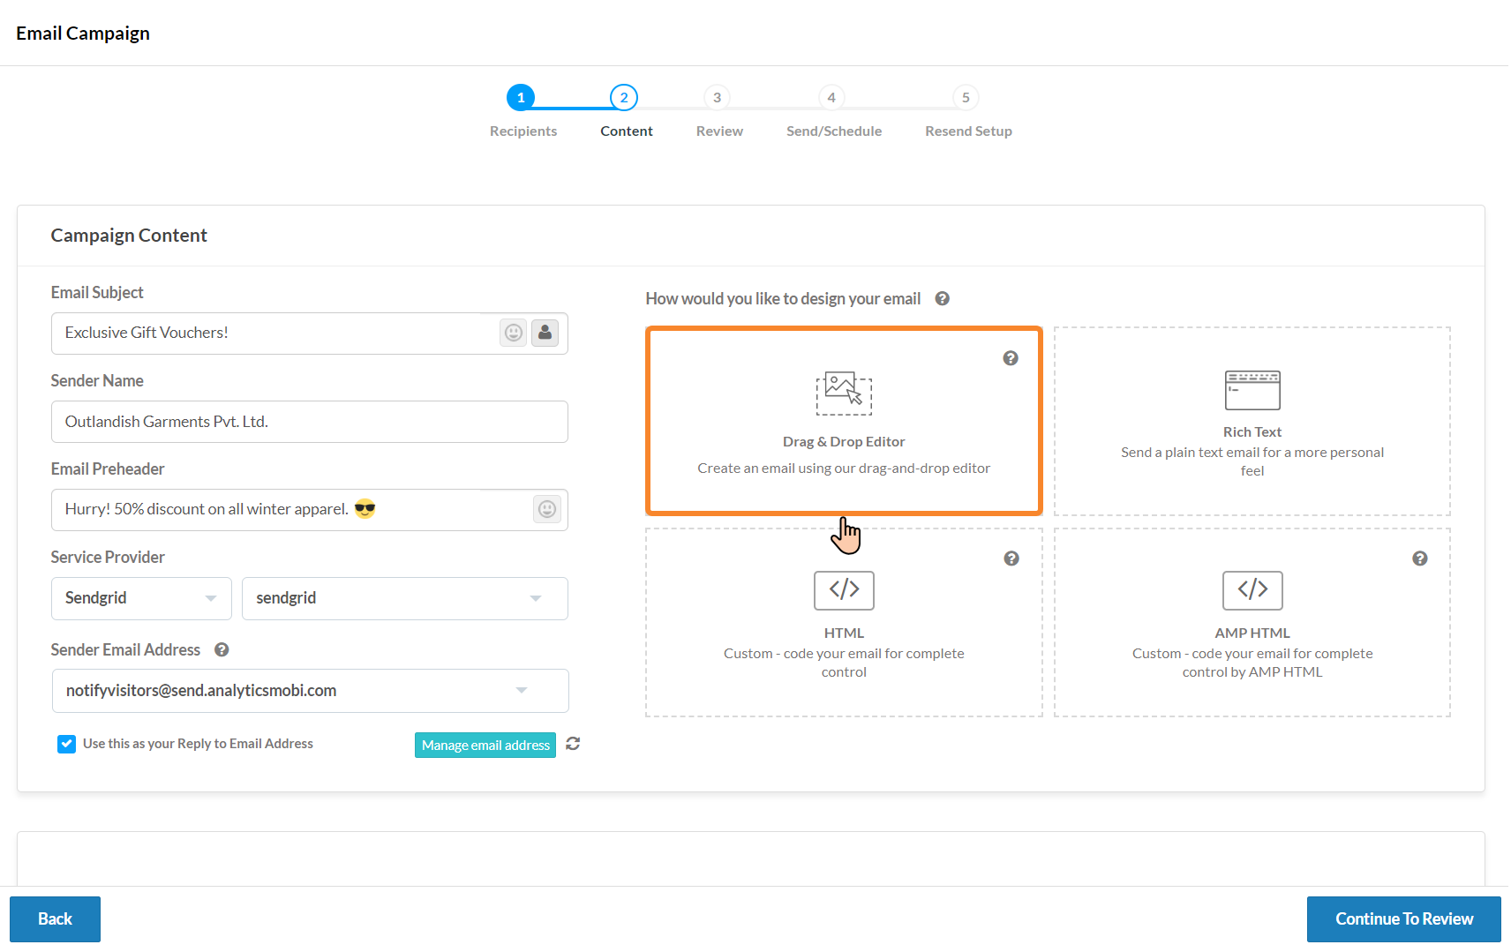
Task: Refresh sender email address list
Action: [x=573, y=744]
